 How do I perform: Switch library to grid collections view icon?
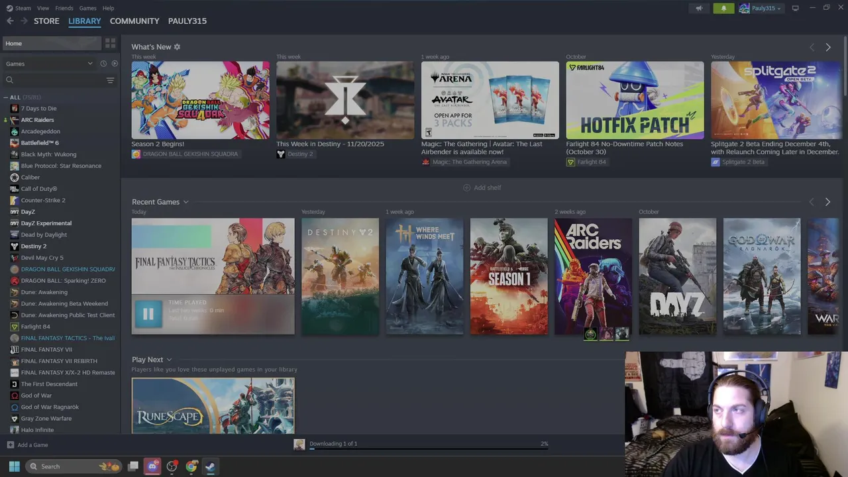coord(111,43)
